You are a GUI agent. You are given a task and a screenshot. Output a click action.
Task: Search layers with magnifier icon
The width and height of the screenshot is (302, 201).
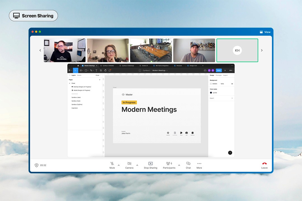click(70, 75)
